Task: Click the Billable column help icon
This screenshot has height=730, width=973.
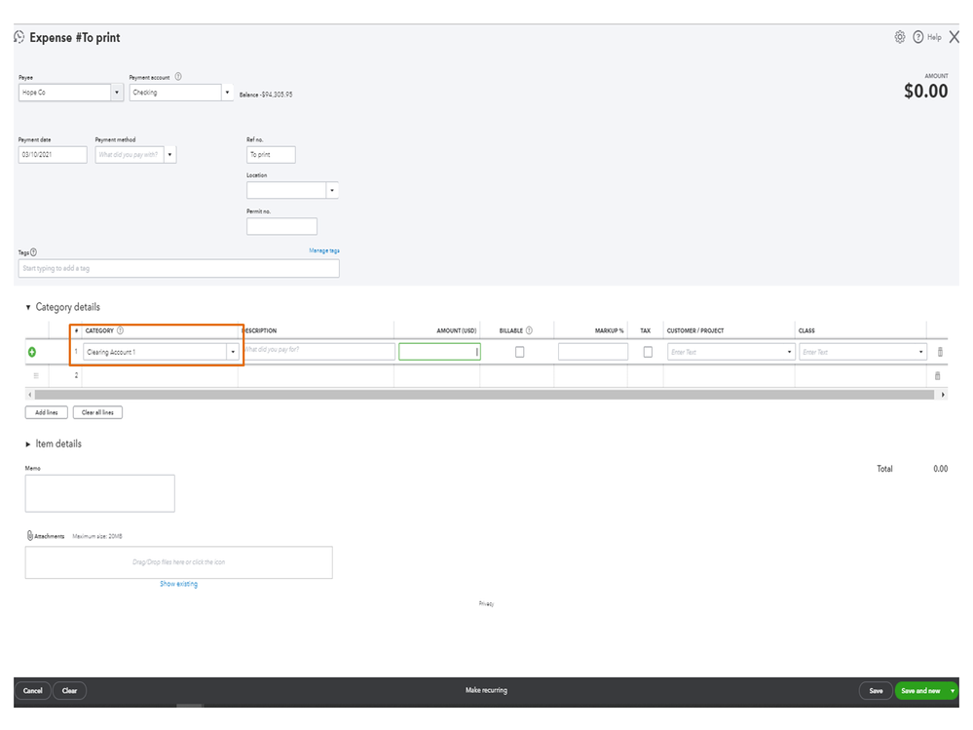Action: coord(529,330)
